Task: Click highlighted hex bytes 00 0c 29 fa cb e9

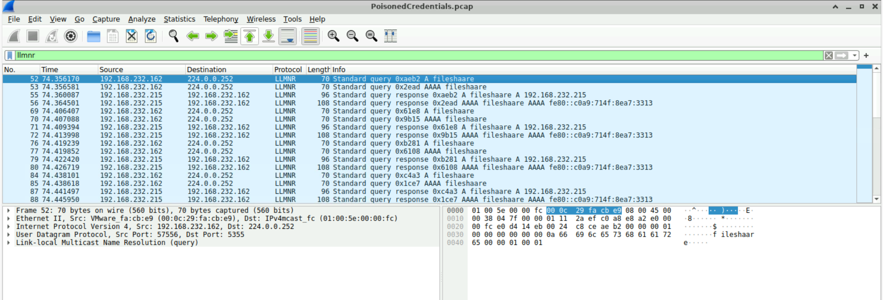Action: 583,210
